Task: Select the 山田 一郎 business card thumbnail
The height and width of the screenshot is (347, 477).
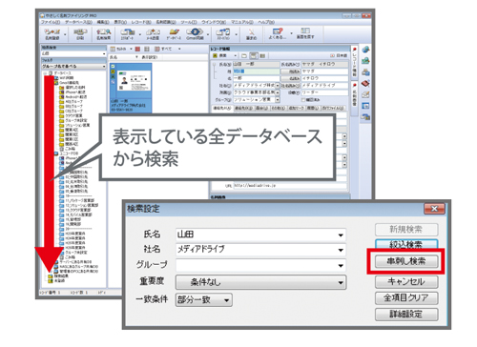Action: 131,88
